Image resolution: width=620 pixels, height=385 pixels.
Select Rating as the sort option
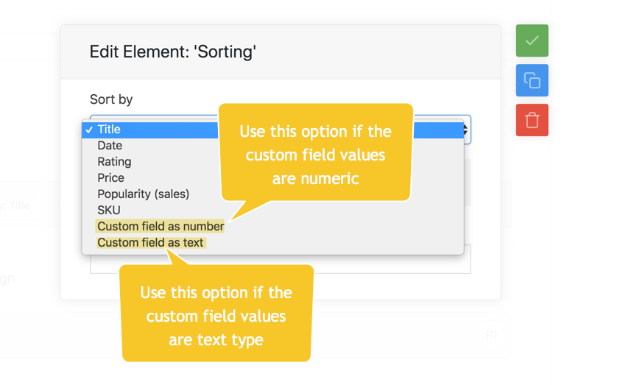point(114,162)
